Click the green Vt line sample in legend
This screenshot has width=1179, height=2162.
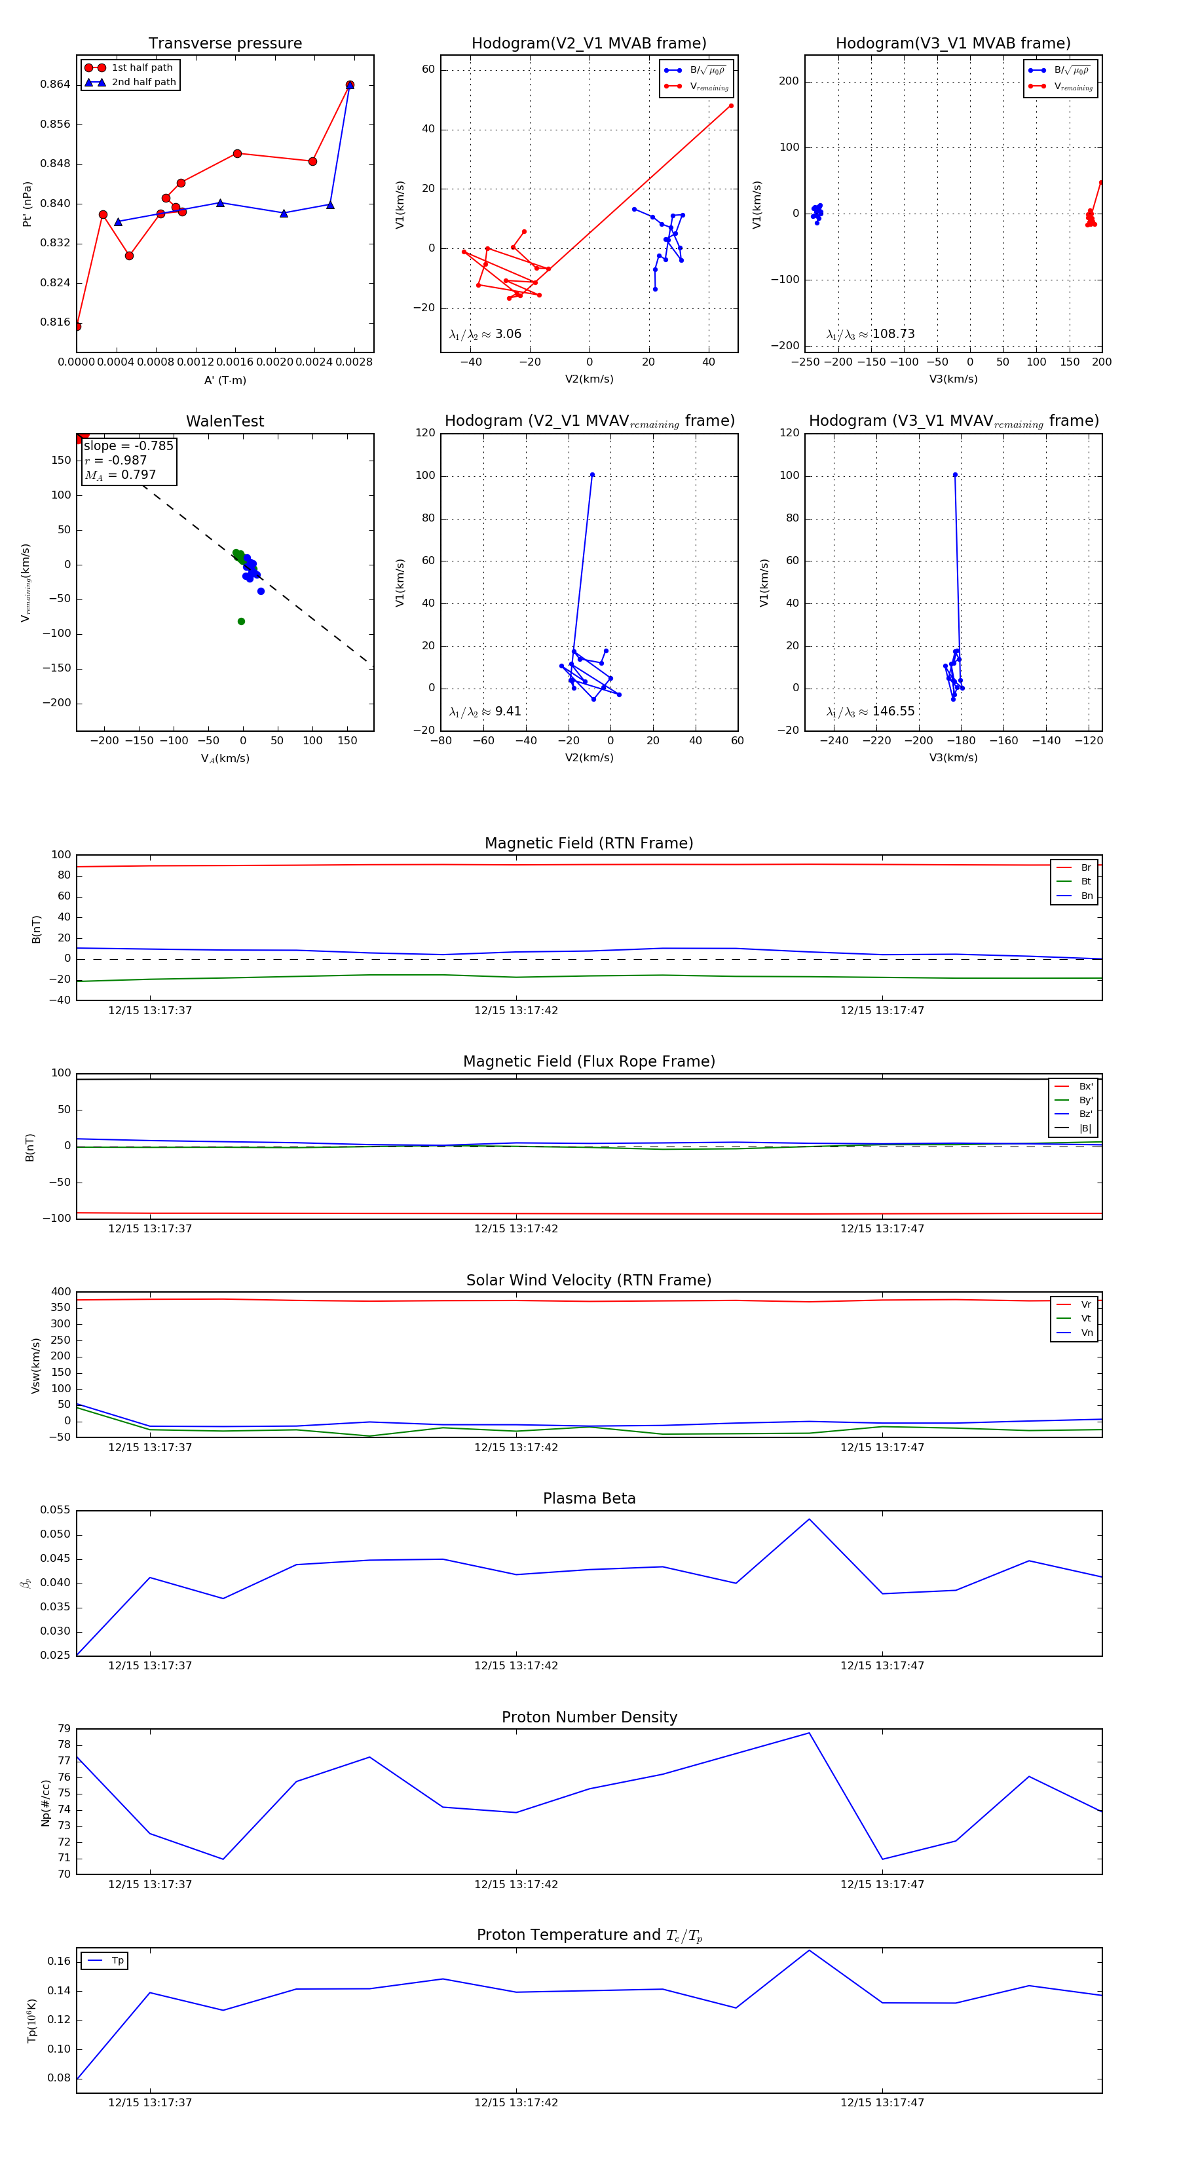click(1063, 1319)
